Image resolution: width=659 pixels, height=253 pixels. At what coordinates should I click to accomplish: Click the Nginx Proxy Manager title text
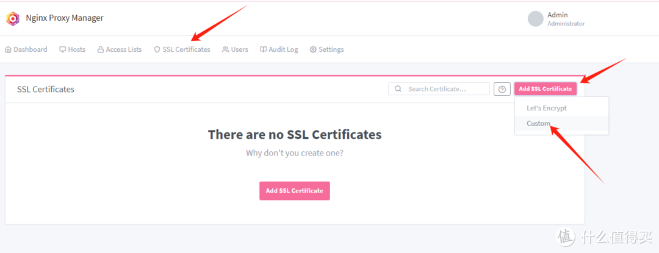click(x=65, y=18)
